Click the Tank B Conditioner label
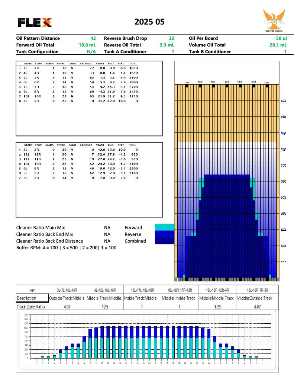The height and width of the screenshot is (381, 294). click(x=210, y=51)
